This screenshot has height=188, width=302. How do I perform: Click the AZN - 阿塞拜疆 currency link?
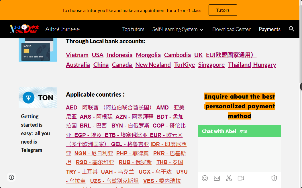134,117
